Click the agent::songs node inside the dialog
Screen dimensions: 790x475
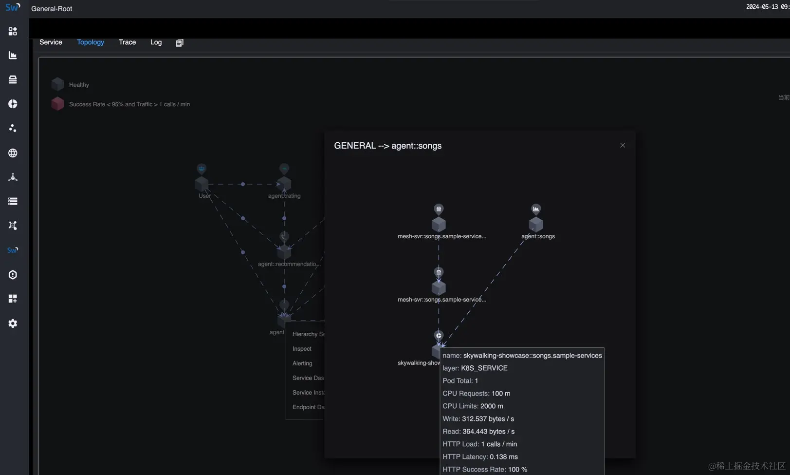[x=535, y=224]
